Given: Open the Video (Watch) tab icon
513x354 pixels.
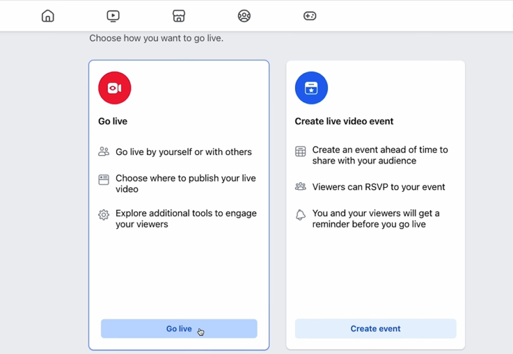Looking at the screenshot, I should 113,16.
